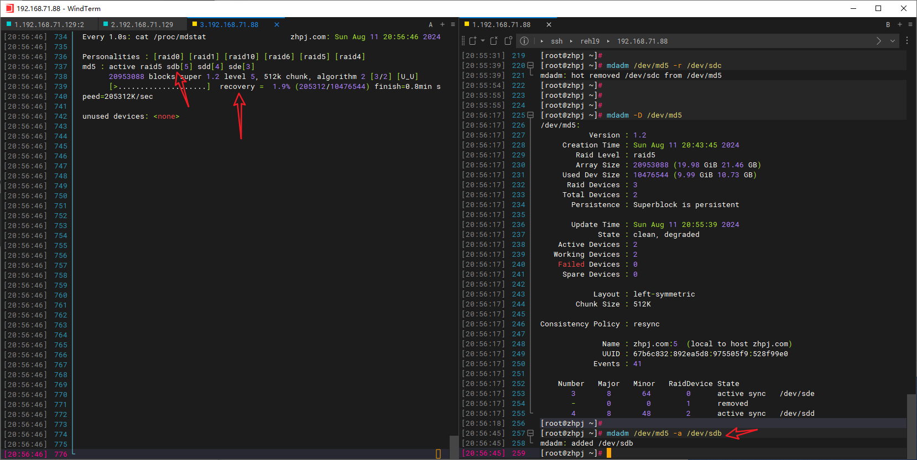Duplicate the current session from the toolbar
The height and width of the screenshot is (460, 917).
pyautogui.click(x=508, y=41)
